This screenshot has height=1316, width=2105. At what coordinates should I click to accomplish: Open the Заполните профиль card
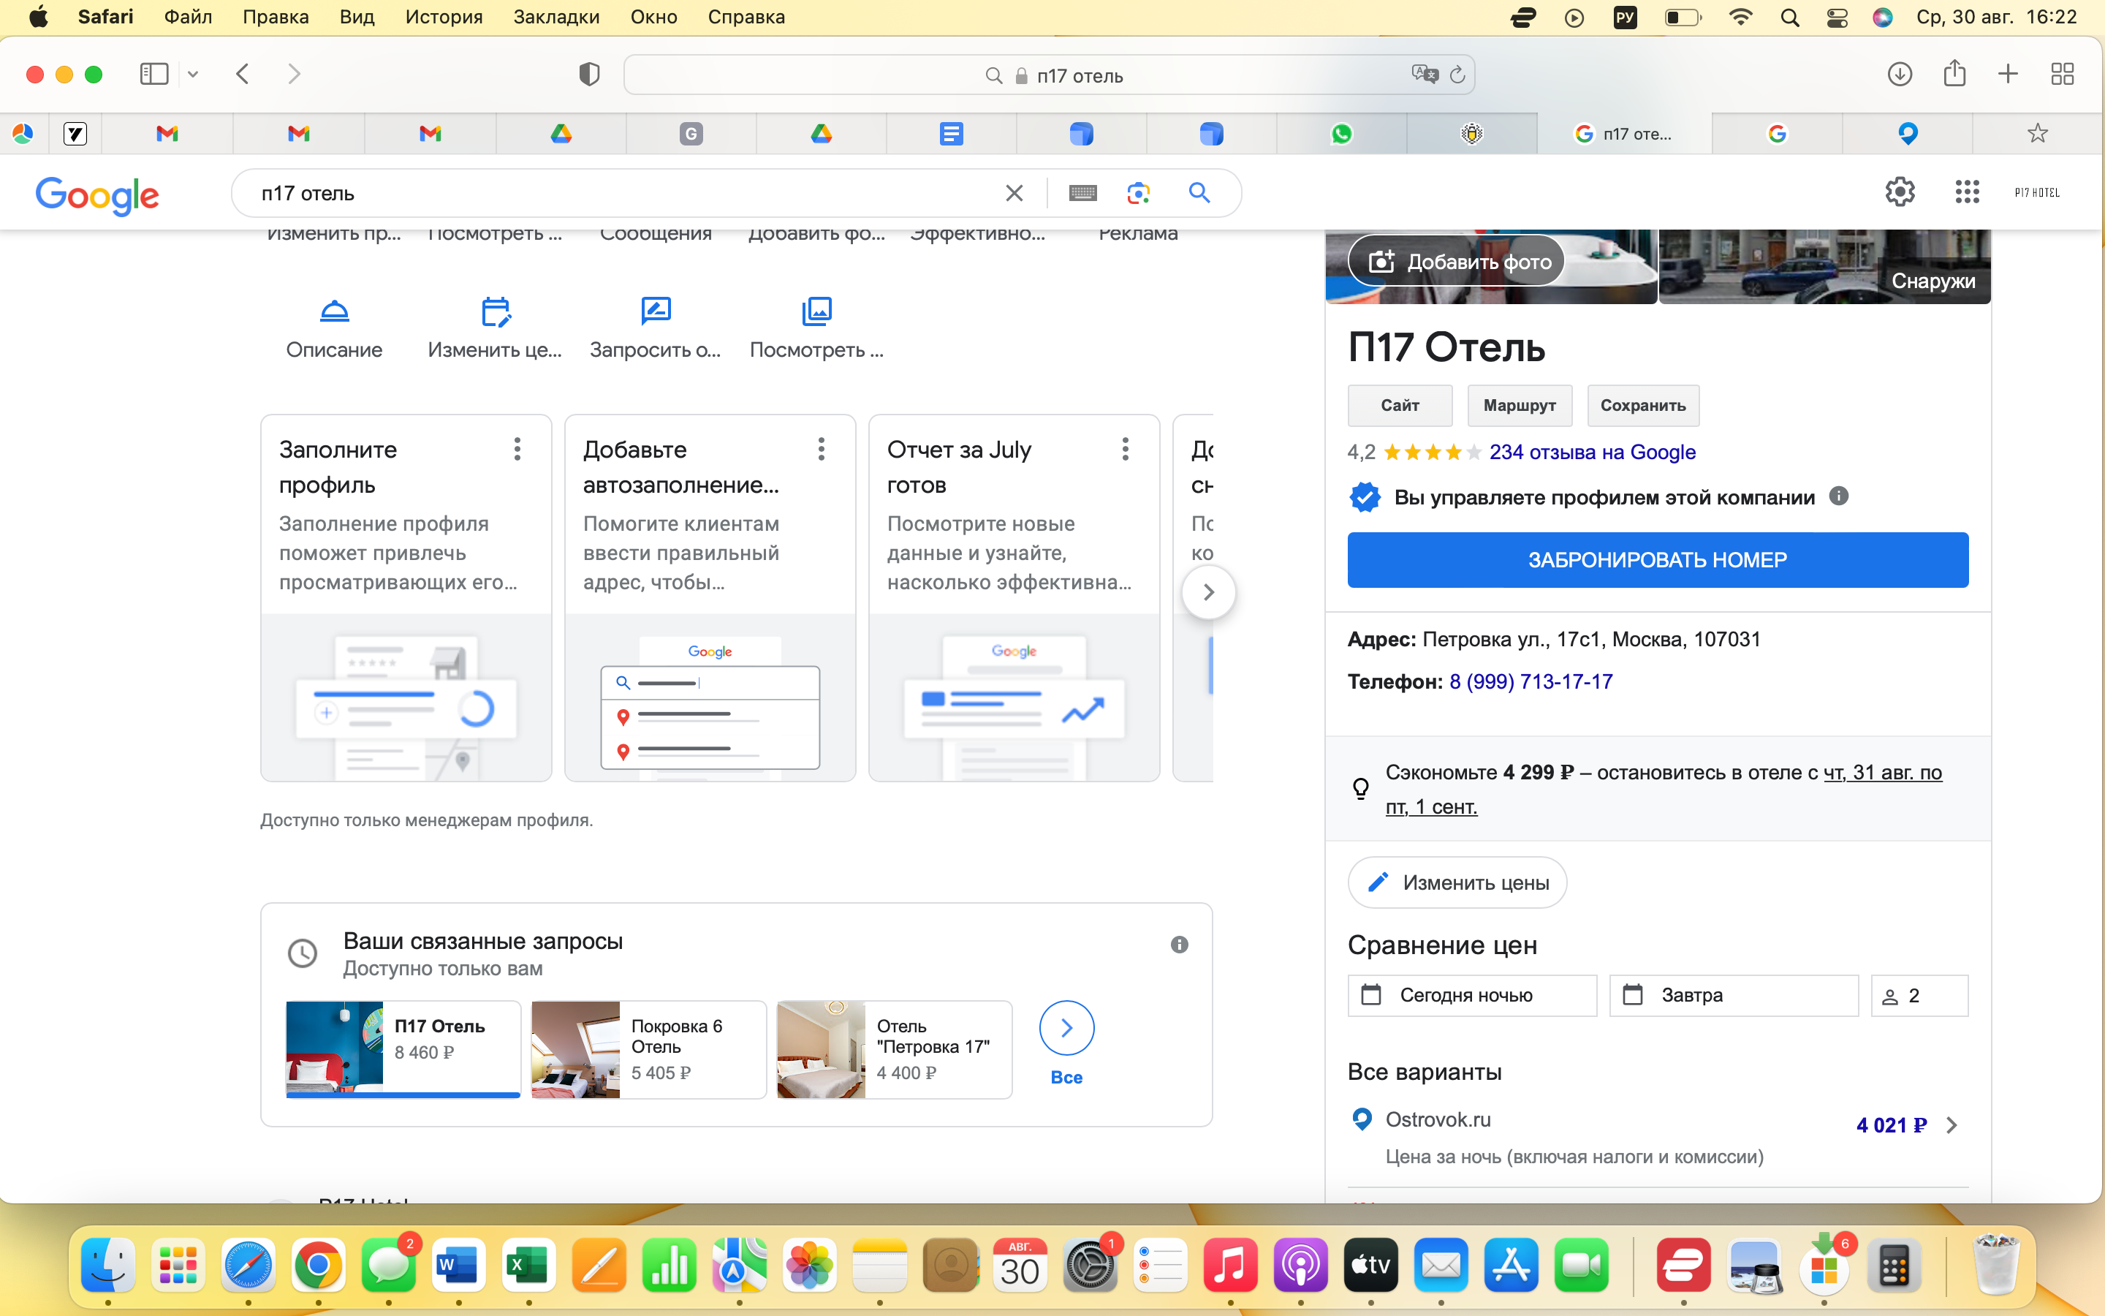pos(406,598)
